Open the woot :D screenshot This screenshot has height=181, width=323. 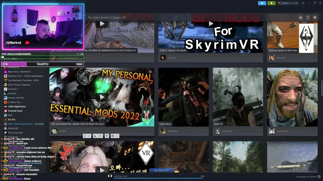[x=238, y=97]
